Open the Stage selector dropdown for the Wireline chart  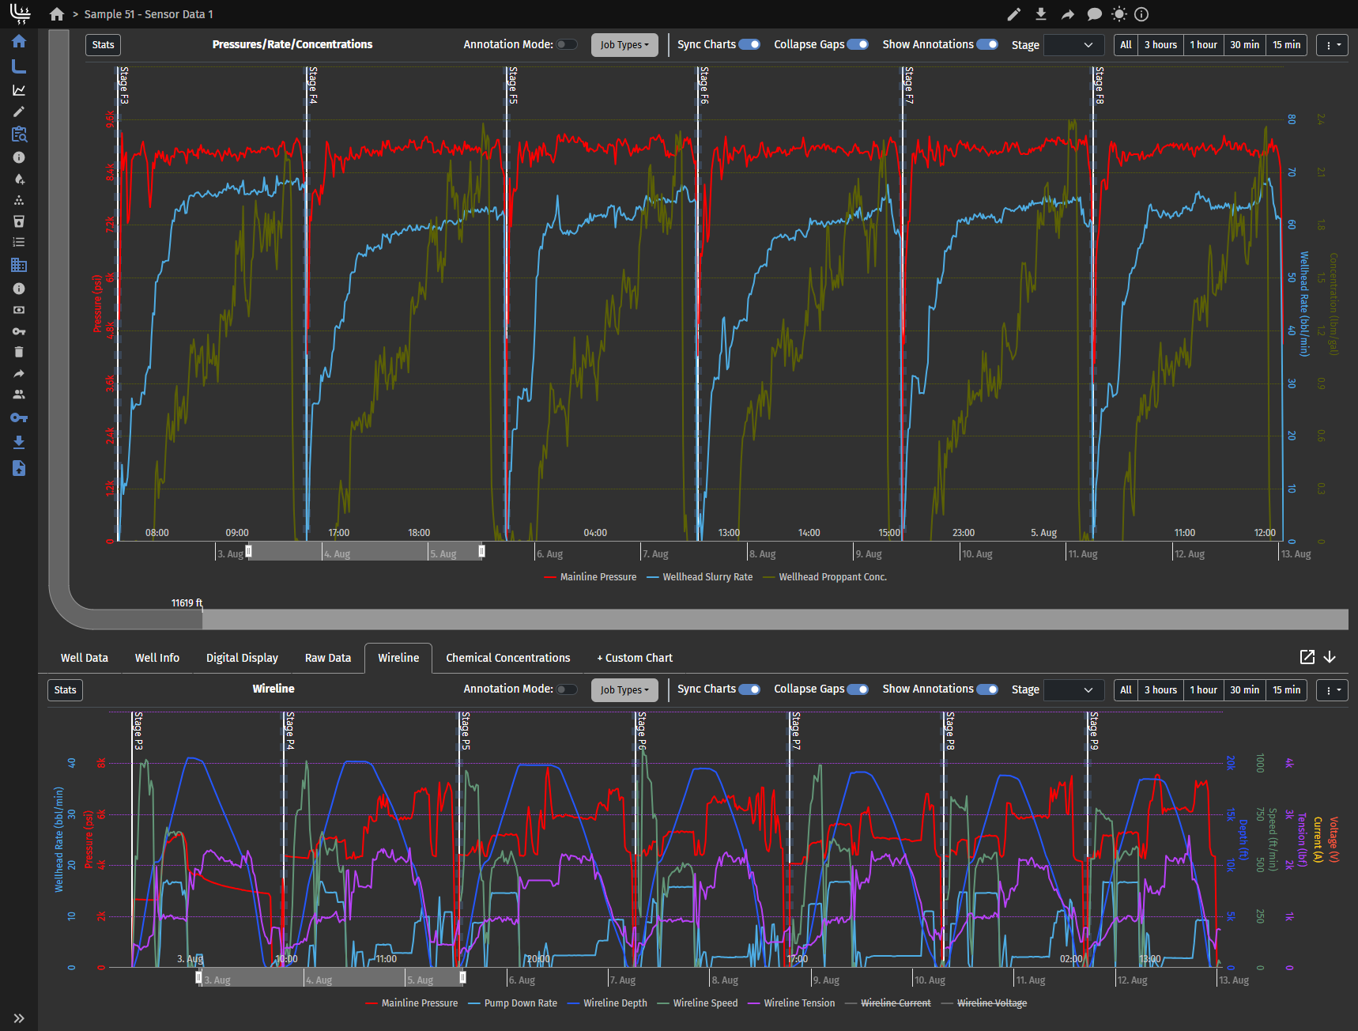(1073, 689)
